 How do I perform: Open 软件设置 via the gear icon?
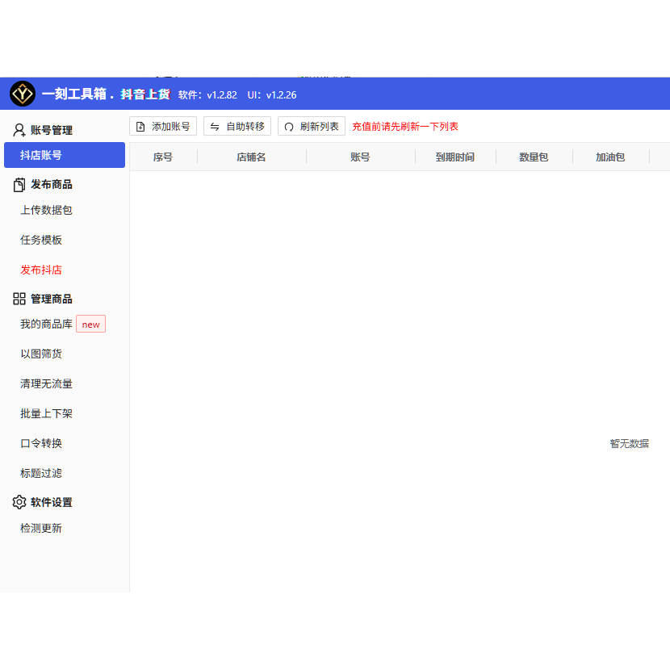coord(19,502)
